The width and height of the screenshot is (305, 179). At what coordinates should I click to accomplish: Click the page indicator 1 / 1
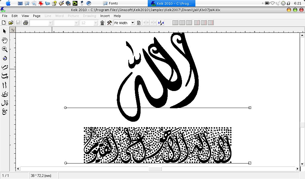[5, 176]
